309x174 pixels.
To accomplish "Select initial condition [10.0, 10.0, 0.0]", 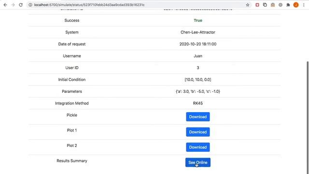I will click(198, 79).
